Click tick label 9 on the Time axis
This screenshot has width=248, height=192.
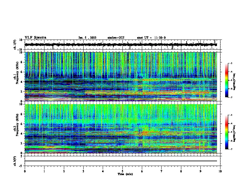coord(200,171)
